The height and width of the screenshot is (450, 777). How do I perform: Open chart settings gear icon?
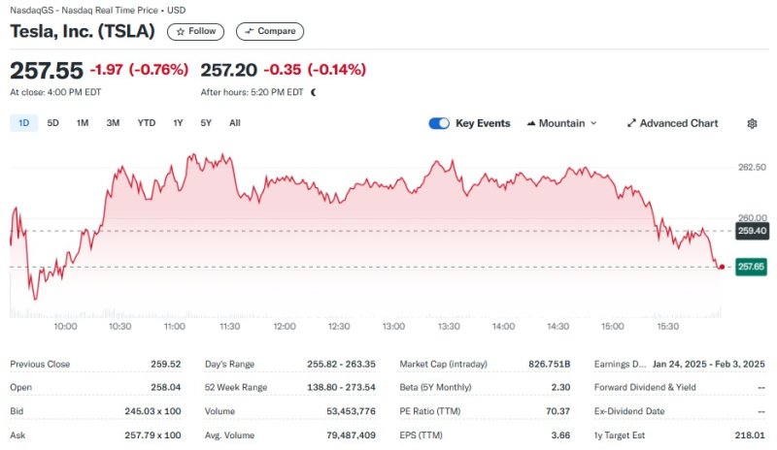pos(752,123)
